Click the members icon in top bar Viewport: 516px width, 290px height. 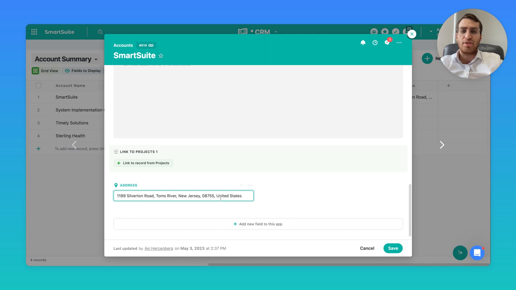374,32
